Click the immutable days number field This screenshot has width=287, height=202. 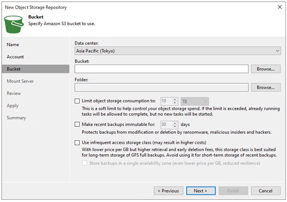point(166,125)
